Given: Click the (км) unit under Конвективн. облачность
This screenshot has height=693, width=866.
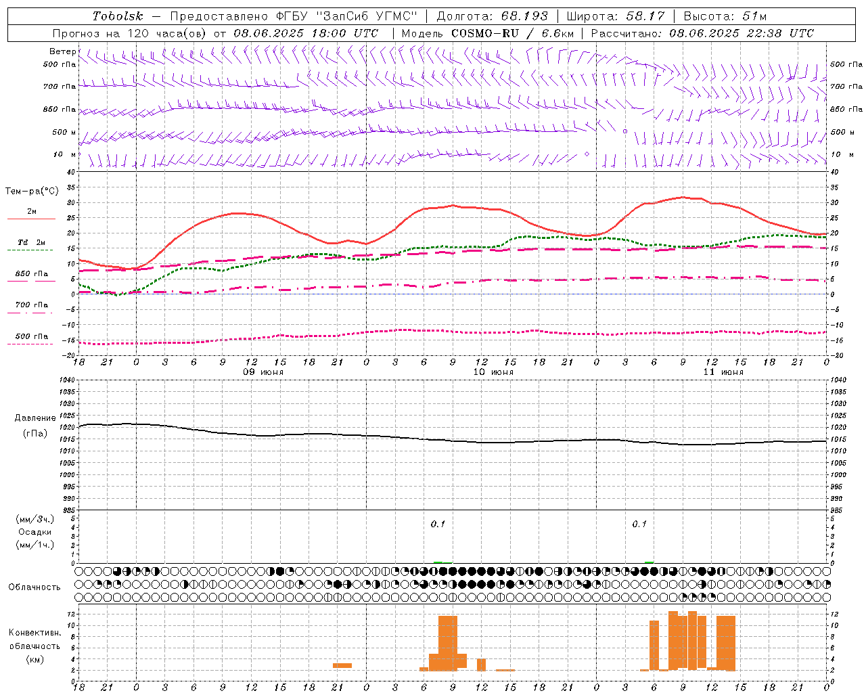Looking at the screenshot, I should (35, 659).
